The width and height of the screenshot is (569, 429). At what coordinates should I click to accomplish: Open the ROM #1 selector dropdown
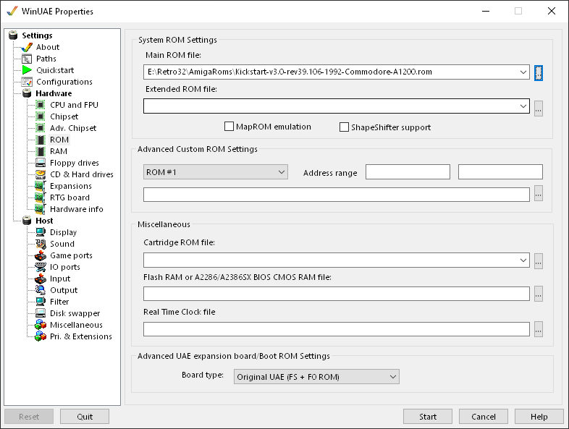coord(281,172)
